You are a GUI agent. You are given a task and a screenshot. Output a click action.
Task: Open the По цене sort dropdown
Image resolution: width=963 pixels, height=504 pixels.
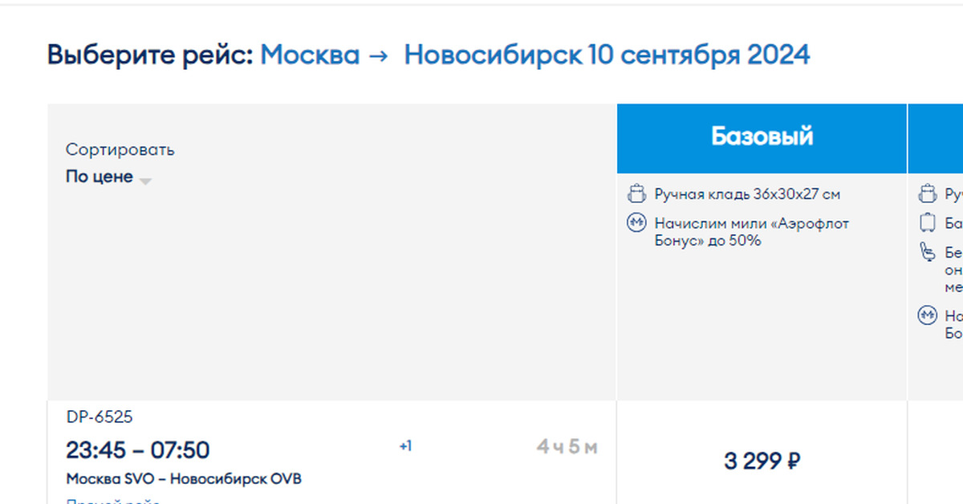(x=100, y=177)
